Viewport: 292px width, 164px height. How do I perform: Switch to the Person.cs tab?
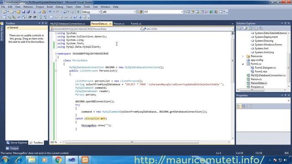[119, 24]
